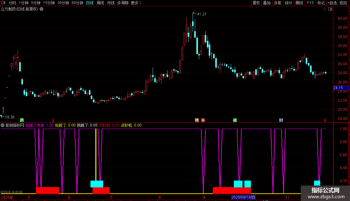Click the 叠加 overlay button

tap(267, 3)
